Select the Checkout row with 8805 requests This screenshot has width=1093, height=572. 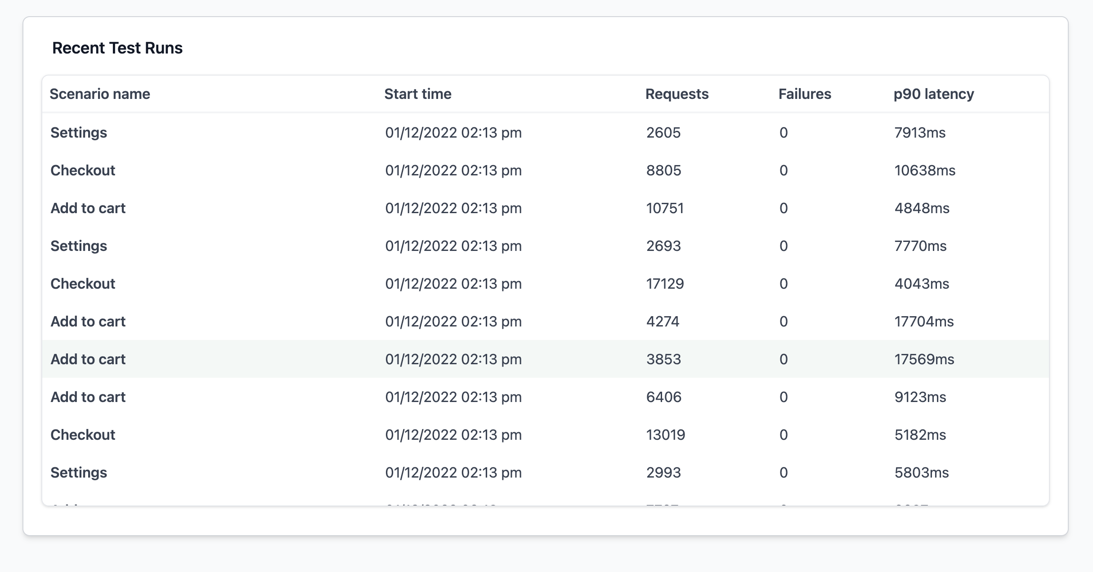pos(546,170)
